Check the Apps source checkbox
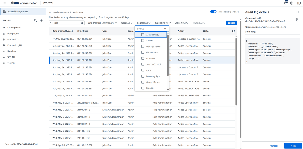 pyautogui.click(x=143, y=70)
